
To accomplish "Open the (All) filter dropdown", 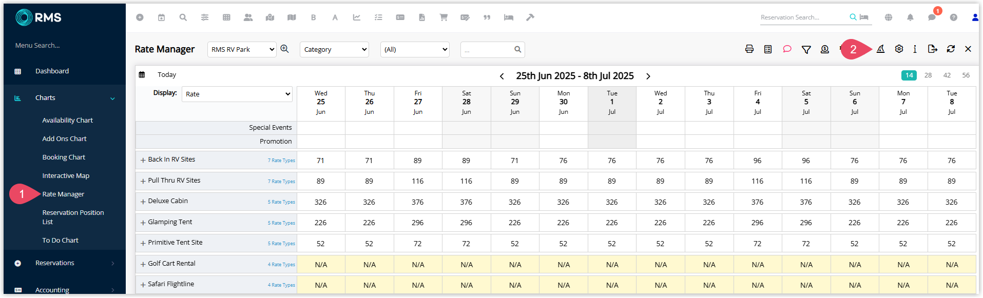I will point(415,50).
